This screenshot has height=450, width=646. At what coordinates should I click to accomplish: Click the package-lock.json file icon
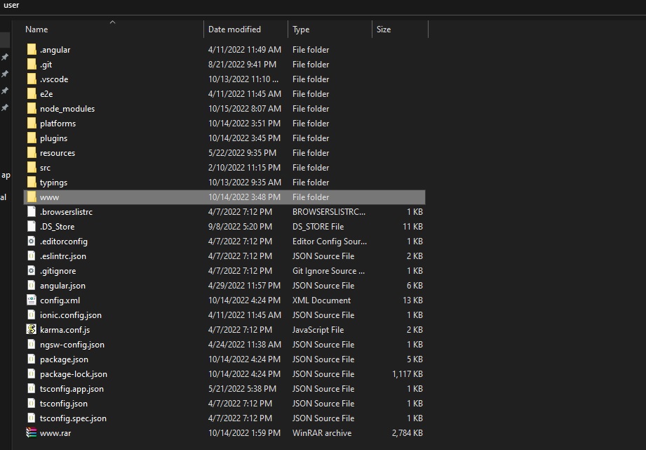click(x=32, y=374)
